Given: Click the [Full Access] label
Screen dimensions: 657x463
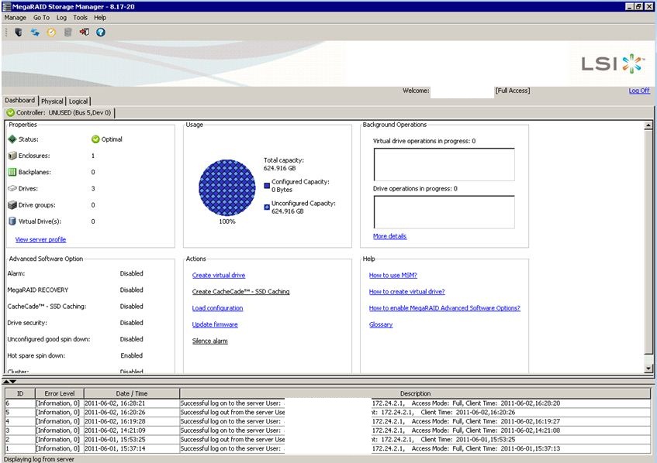Looking at the screenshot, I should (513, 91).
